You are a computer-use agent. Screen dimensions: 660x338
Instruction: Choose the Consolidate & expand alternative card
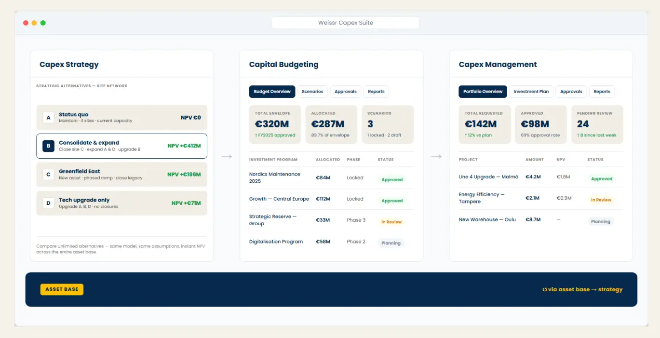point(121,146)
